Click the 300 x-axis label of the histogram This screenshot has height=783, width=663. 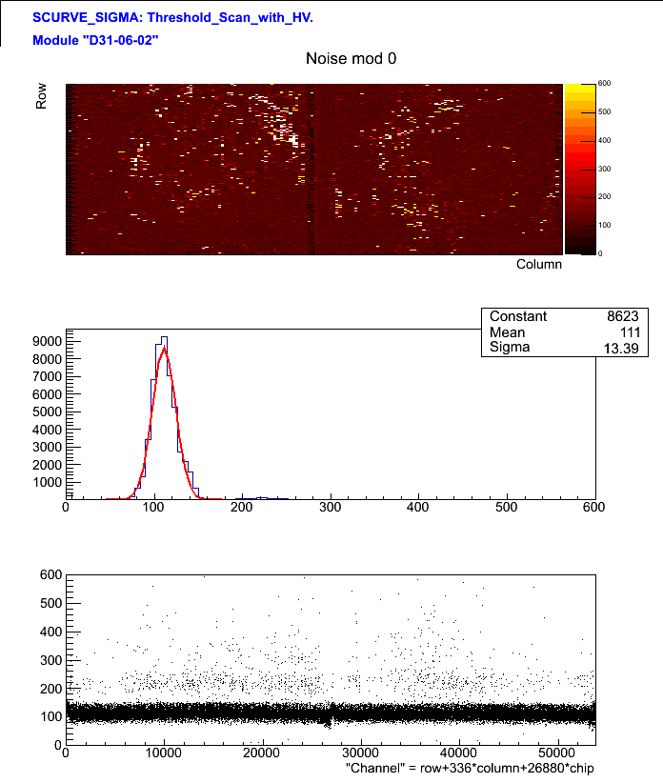click(330, 508)
